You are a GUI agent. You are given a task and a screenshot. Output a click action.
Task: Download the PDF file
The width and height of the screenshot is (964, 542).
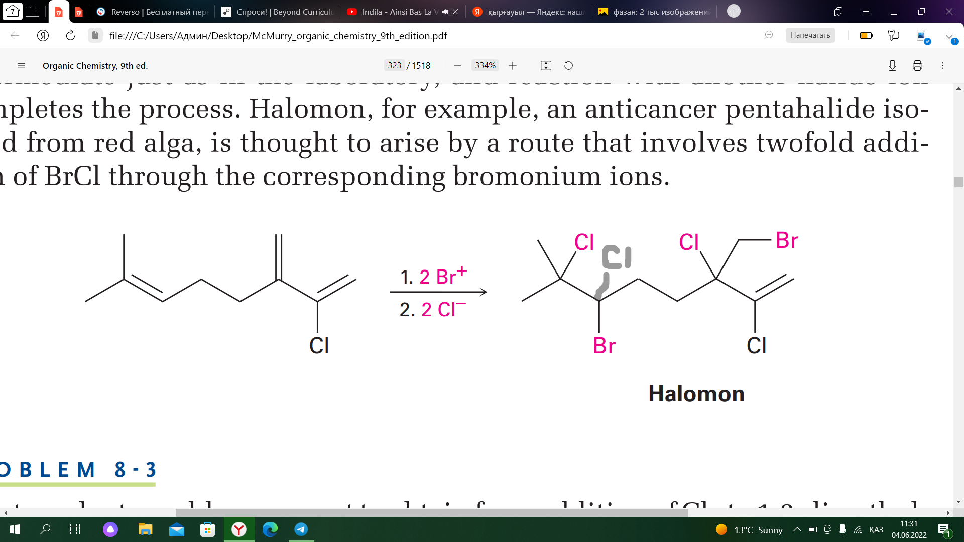click(x=892, y=66)
